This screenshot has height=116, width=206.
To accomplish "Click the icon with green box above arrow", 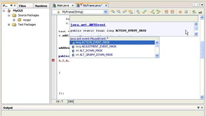I will (158, 12).
